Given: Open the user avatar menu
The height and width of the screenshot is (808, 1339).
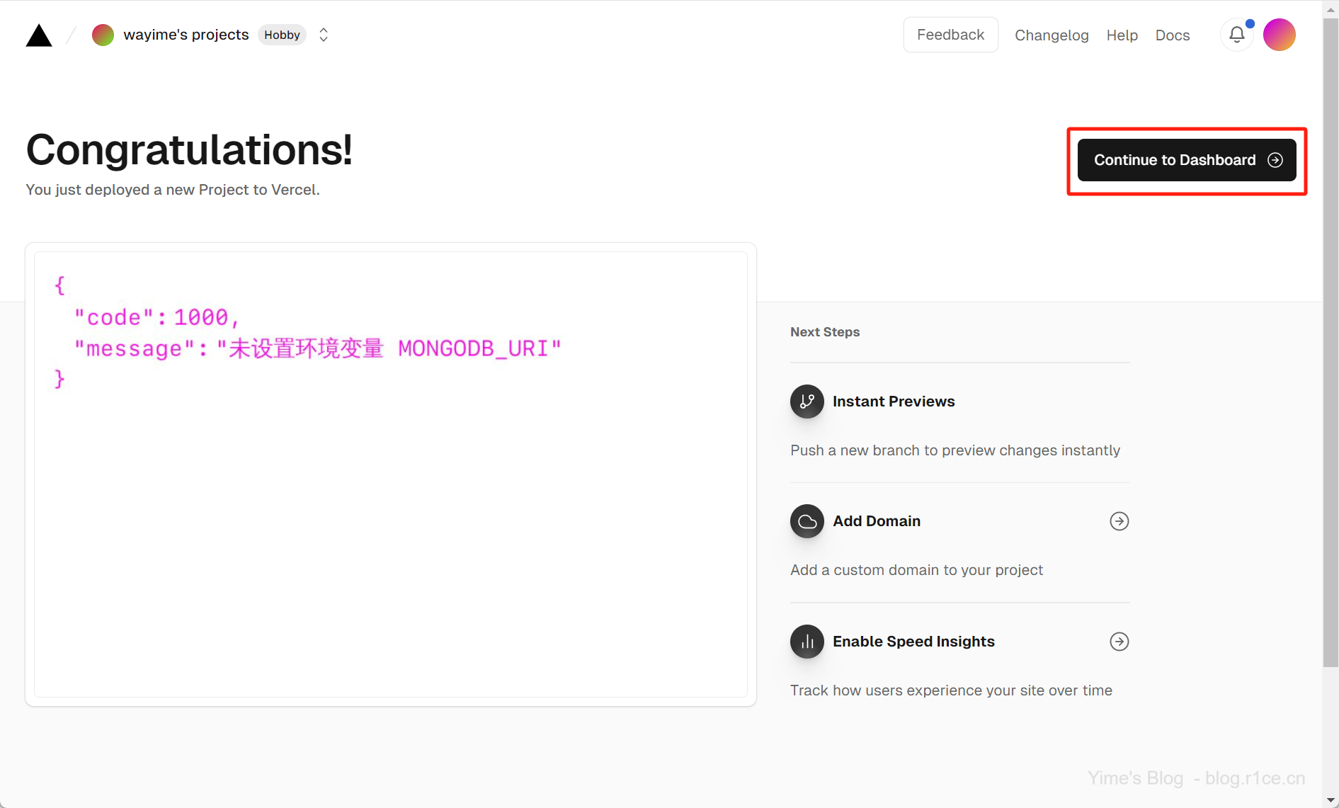Looking at the screenshot, I should 1279,35.
